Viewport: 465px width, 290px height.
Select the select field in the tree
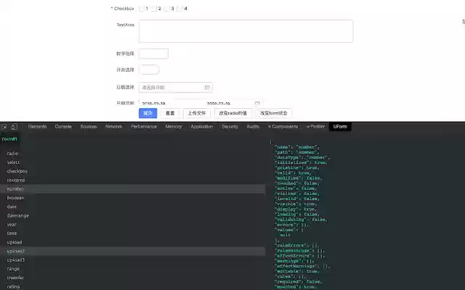pos(13,162)
